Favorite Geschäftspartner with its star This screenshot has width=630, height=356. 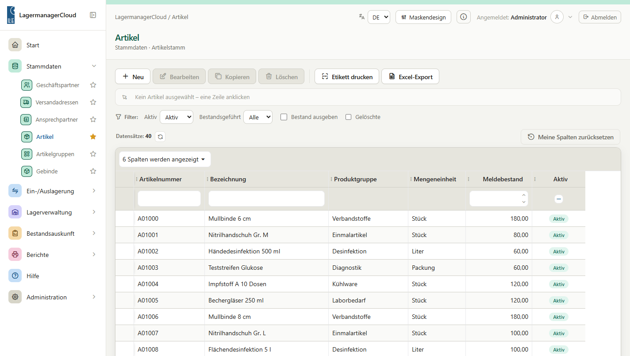pyautogui.click(x=93, y=85)
